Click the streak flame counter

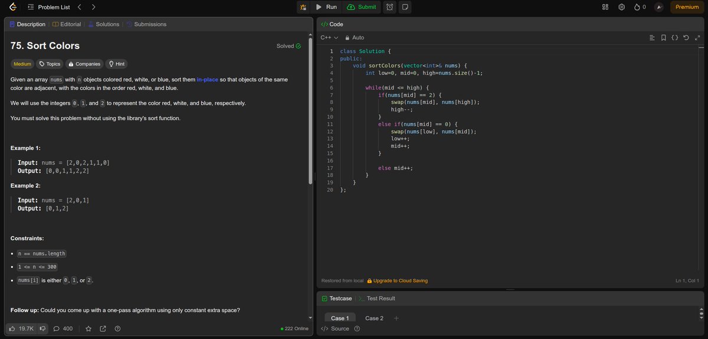[640, 7]
